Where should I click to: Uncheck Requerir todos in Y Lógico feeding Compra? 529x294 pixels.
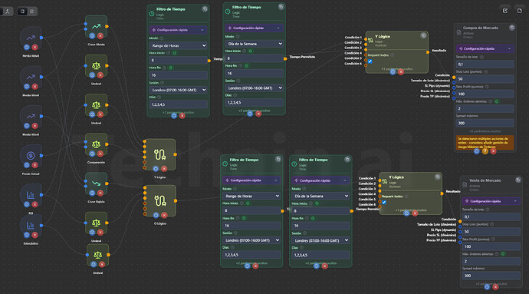tap(370, 61)
